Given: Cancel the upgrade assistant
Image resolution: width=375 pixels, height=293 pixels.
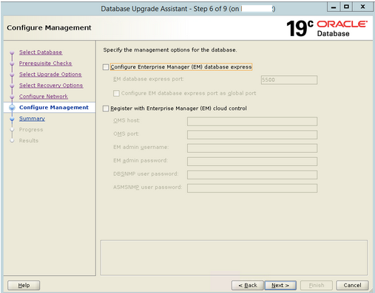Looking at the screenshot, I should pyautogui.click(x=352, y=286).
